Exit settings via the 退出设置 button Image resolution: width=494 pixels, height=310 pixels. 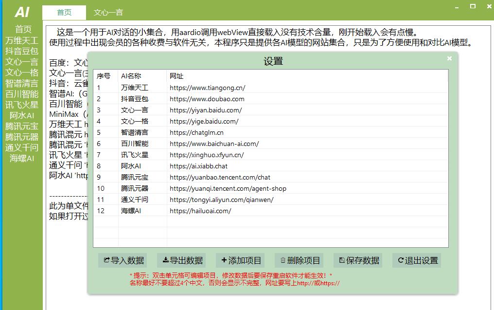[x=417, y=260]
